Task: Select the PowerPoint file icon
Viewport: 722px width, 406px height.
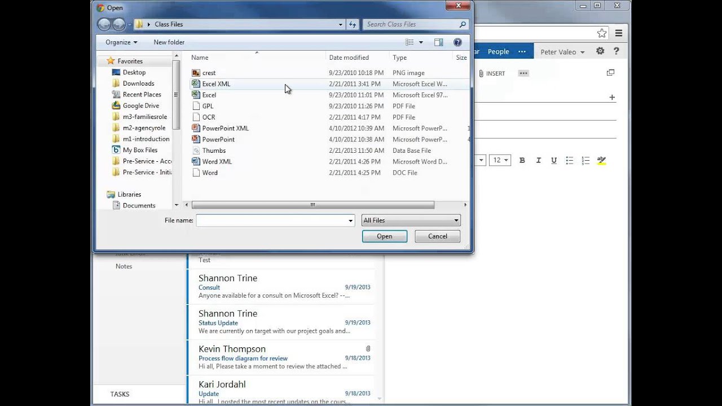Action: [196, 139]
